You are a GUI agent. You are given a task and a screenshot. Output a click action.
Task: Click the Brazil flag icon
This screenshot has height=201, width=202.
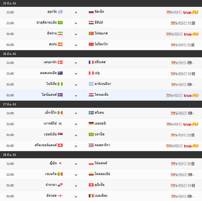[91, 134]
